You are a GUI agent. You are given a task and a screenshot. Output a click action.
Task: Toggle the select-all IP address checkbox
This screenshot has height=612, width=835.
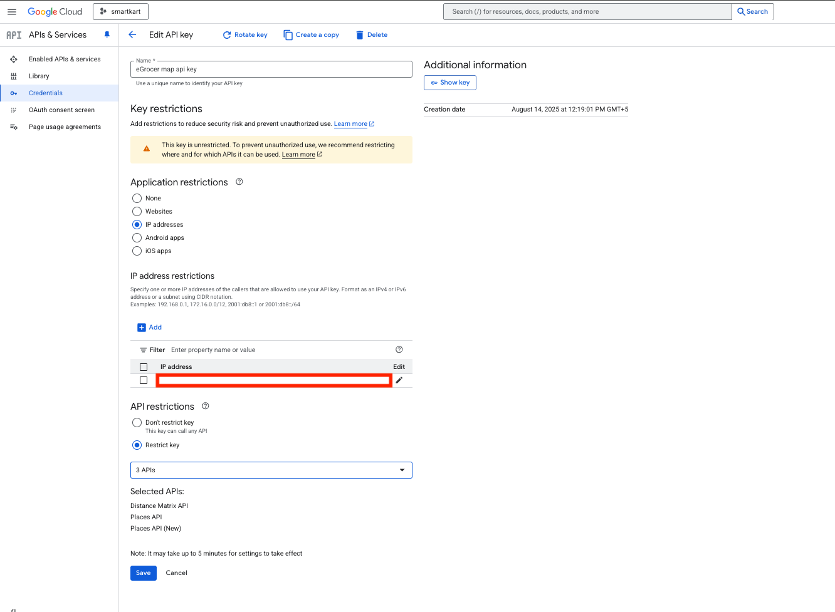144,367
